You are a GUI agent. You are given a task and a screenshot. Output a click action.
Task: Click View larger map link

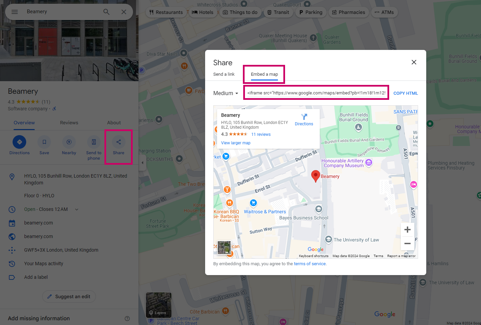tap(236, 143)
